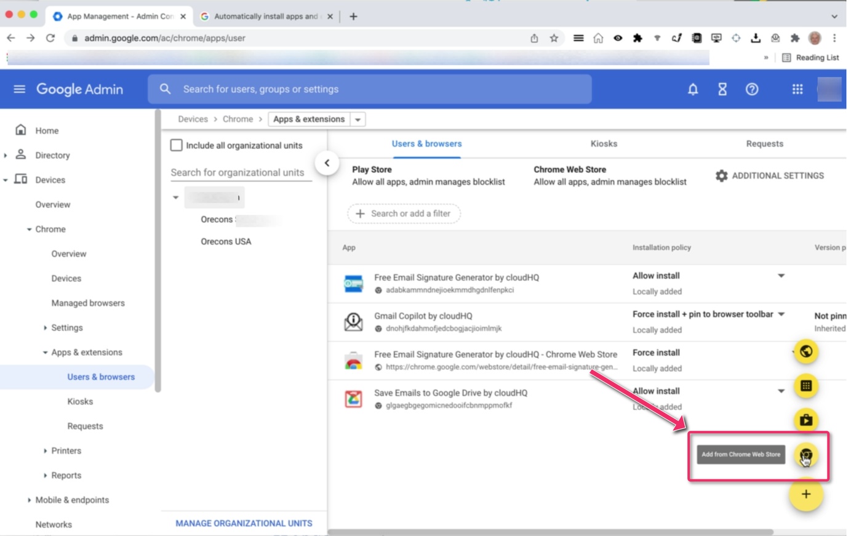Image resolution: width=851 pixels, height=536 pixels.
Task: Click the Google Admin logo
Action: coord(79,89)
